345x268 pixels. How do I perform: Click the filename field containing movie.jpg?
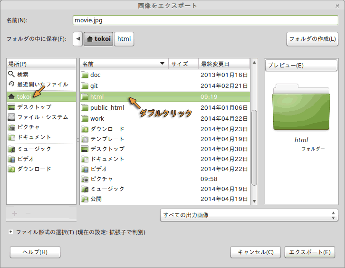(x=205, y=20)
